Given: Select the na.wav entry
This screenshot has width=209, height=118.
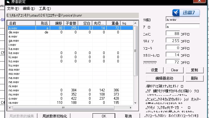Looking at the screenshot, I should (x=14, y=78).
